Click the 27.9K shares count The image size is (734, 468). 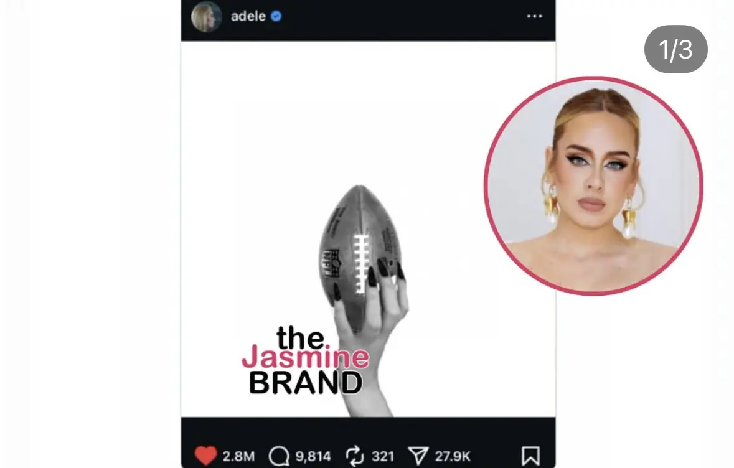(x=452, y=456)
